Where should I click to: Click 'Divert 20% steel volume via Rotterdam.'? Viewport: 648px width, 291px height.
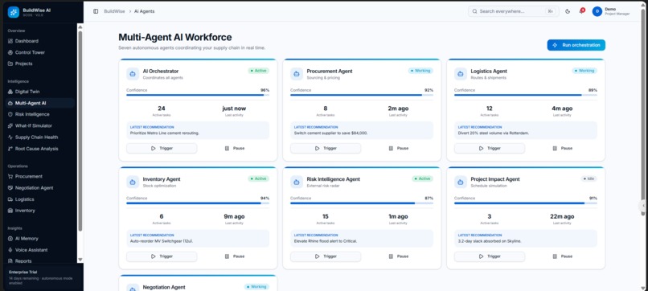[494, 133]
